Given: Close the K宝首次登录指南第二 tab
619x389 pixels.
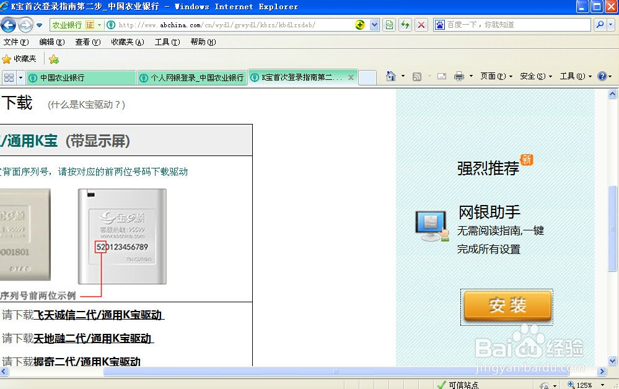Looking at the screenshot, I should point(351,77).
